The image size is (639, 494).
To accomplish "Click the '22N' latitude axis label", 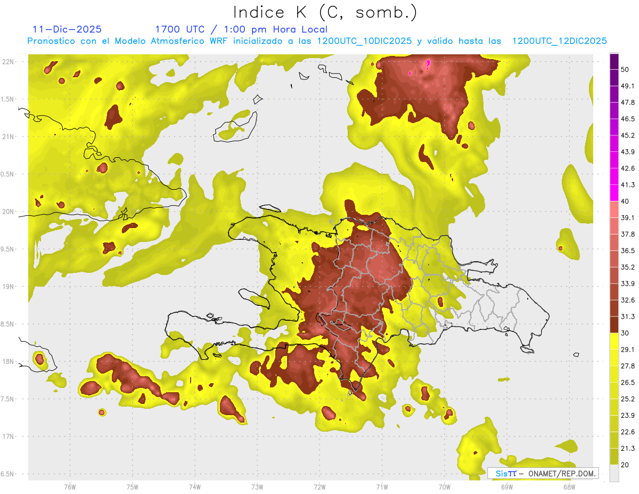I will pos(9,62).
